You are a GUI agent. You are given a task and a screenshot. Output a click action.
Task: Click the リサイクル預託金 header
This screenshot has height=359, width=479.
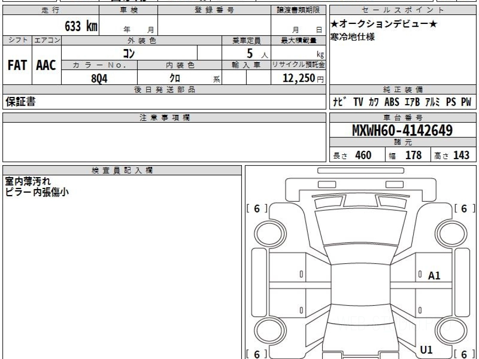pyautogui.click(x=299, y=65)
